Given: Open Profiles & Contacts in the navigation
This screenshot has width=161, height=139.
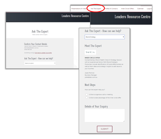Looking at the screenshot, I should point(111,9).
